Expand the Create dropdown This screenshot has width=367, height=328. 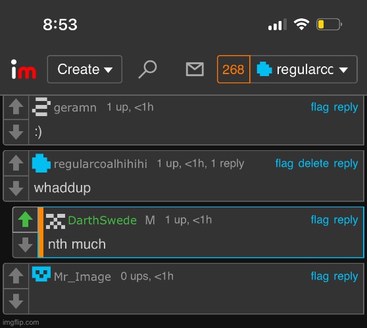(84, 70)
